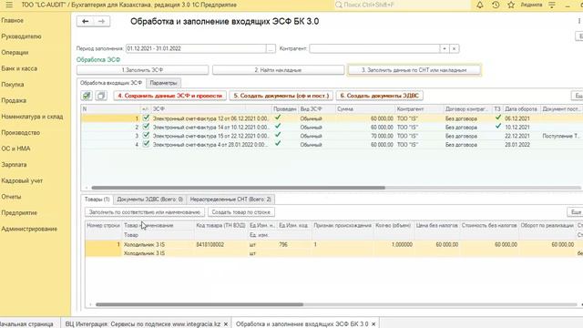Open Главное section in sidebar

click(12, 20)
